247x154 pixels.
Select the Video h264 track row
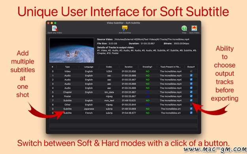tap(123, 71)
